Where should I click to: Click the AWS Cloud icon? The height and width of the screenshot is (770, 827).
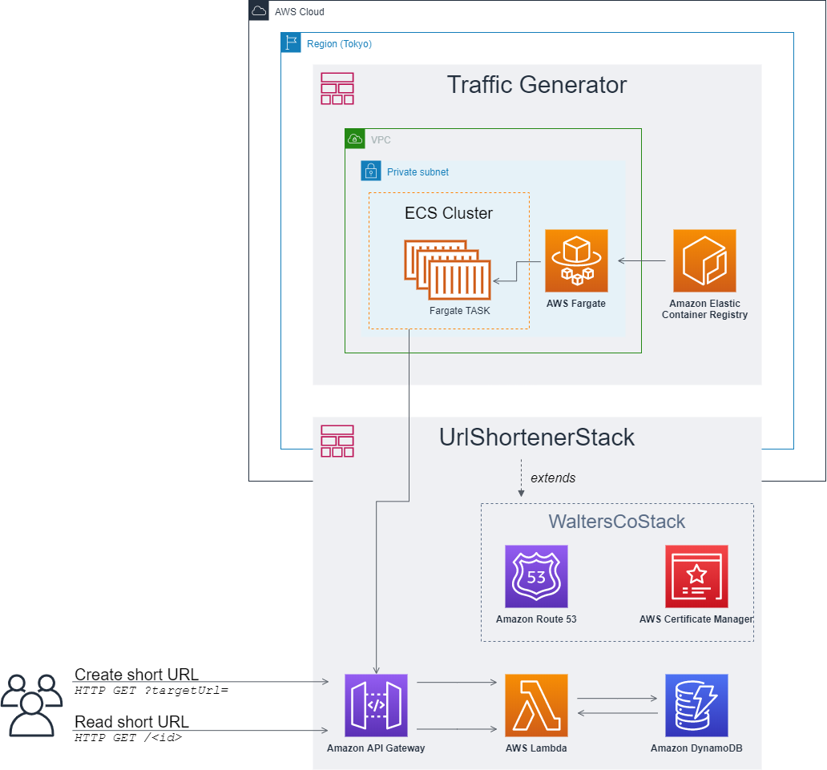coord(259,10)
